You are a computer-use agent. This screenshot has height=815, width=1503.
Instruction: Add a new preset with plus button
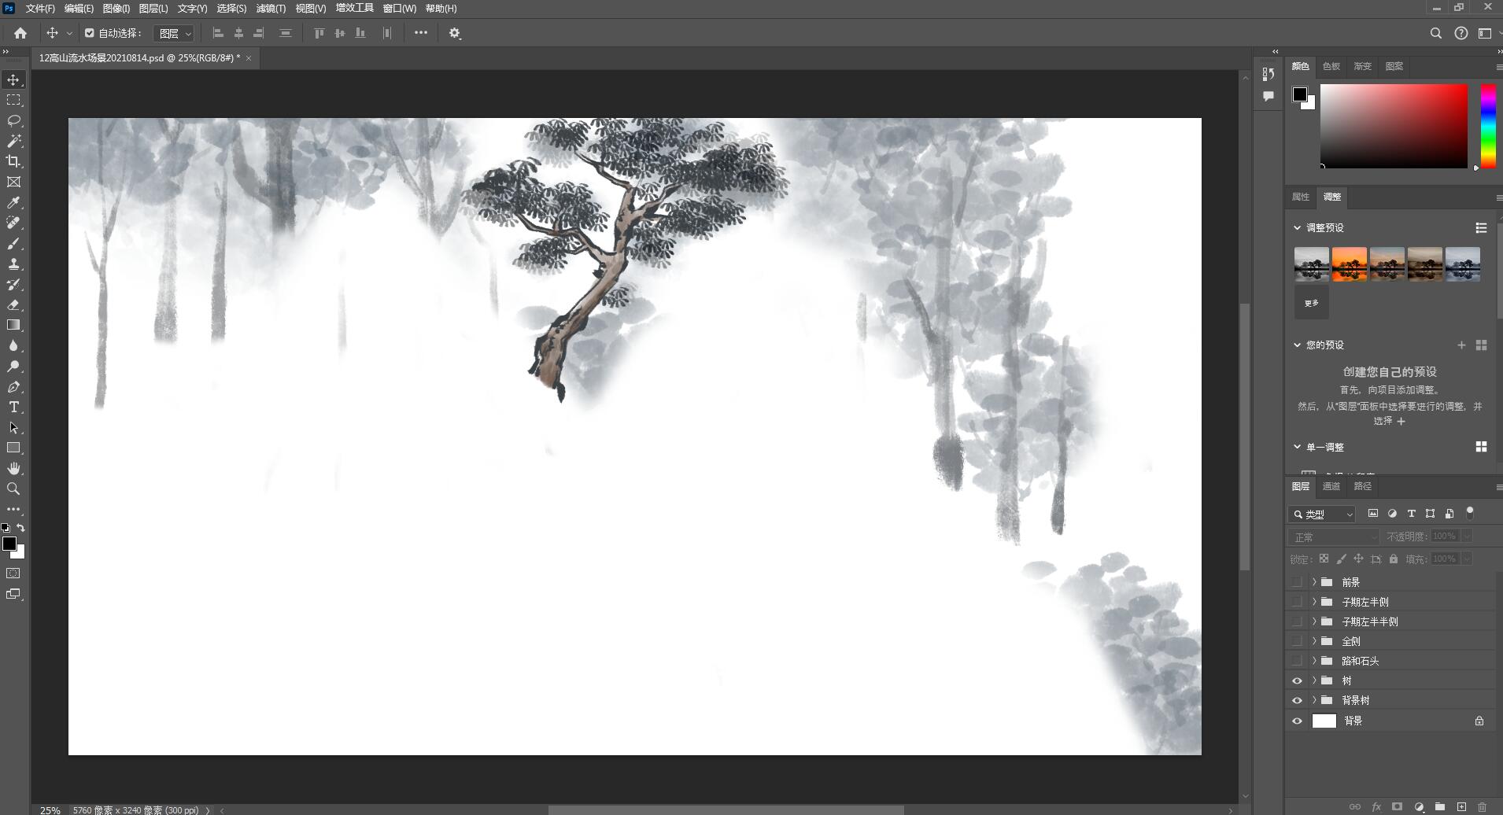coord(1461,345)
